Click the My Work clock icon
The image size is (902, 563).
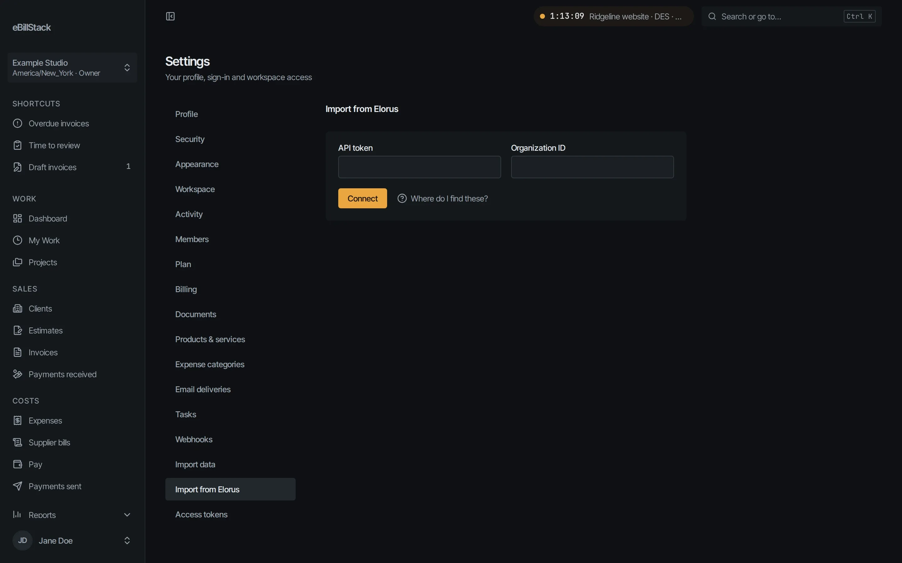(x=18, y=240)
